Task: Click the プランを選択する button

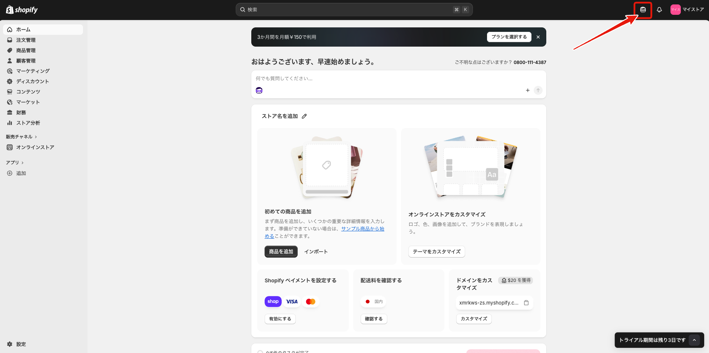Action: pos(509,37)
